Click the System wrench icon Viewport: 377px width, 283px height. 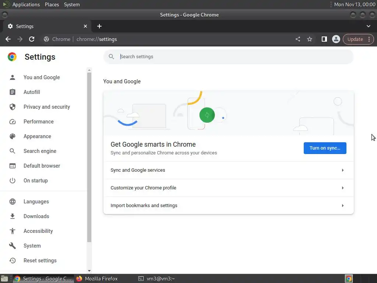tap(13, 246)
